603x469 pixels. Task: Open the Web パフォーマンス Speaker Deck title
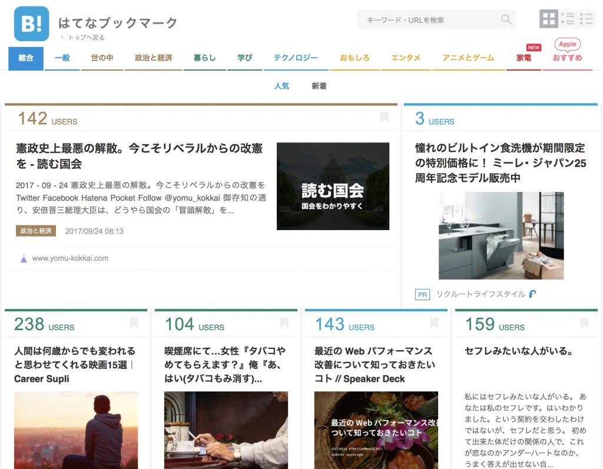[x=375, y=365]
